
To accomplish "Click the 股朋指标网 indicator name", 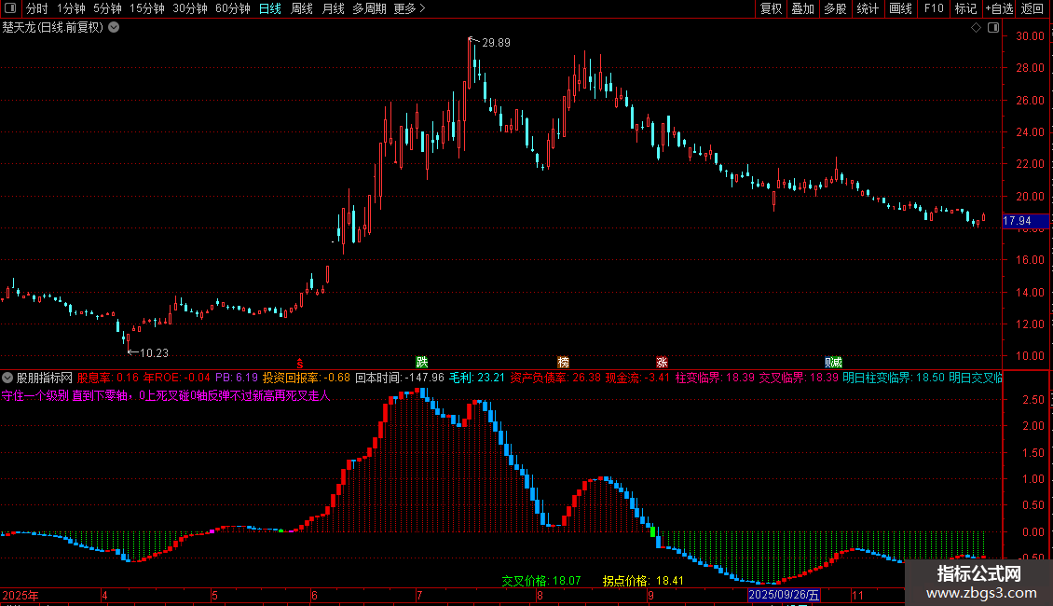I will [x=45, y=379].
